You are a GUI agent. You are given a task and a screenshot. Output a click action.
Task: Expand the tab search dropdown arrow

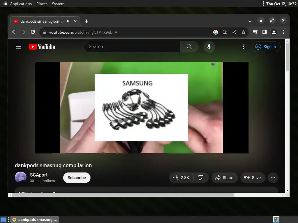pos(250,21)
